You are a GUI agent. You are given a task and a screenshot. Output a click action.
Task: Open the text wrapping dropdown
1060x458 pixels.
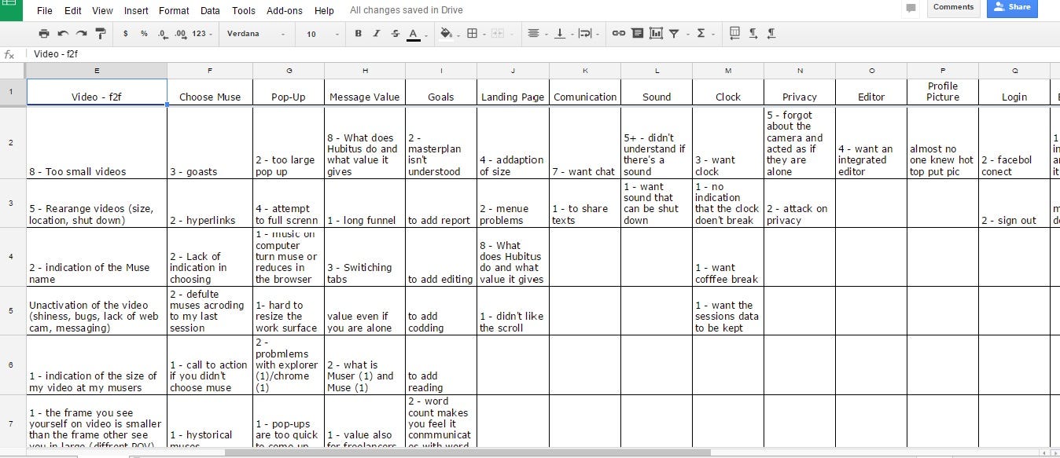coord(588,34)
